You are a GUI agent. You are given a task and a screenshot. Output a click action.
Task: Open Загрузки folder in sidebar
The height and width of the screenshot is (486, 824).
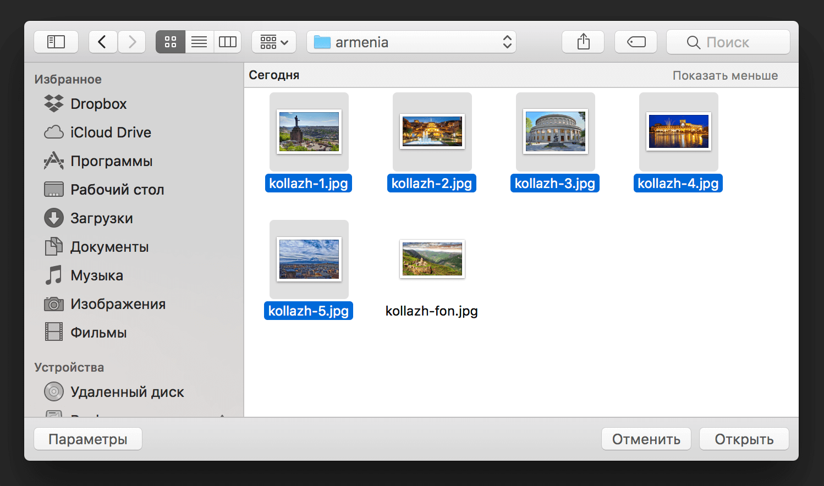tap(101, 218)
